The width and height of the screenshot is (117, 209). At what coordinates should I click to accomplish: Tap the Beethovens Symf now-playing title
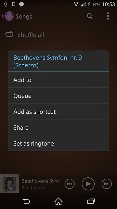pyautogui.click(x=41, y=181)
